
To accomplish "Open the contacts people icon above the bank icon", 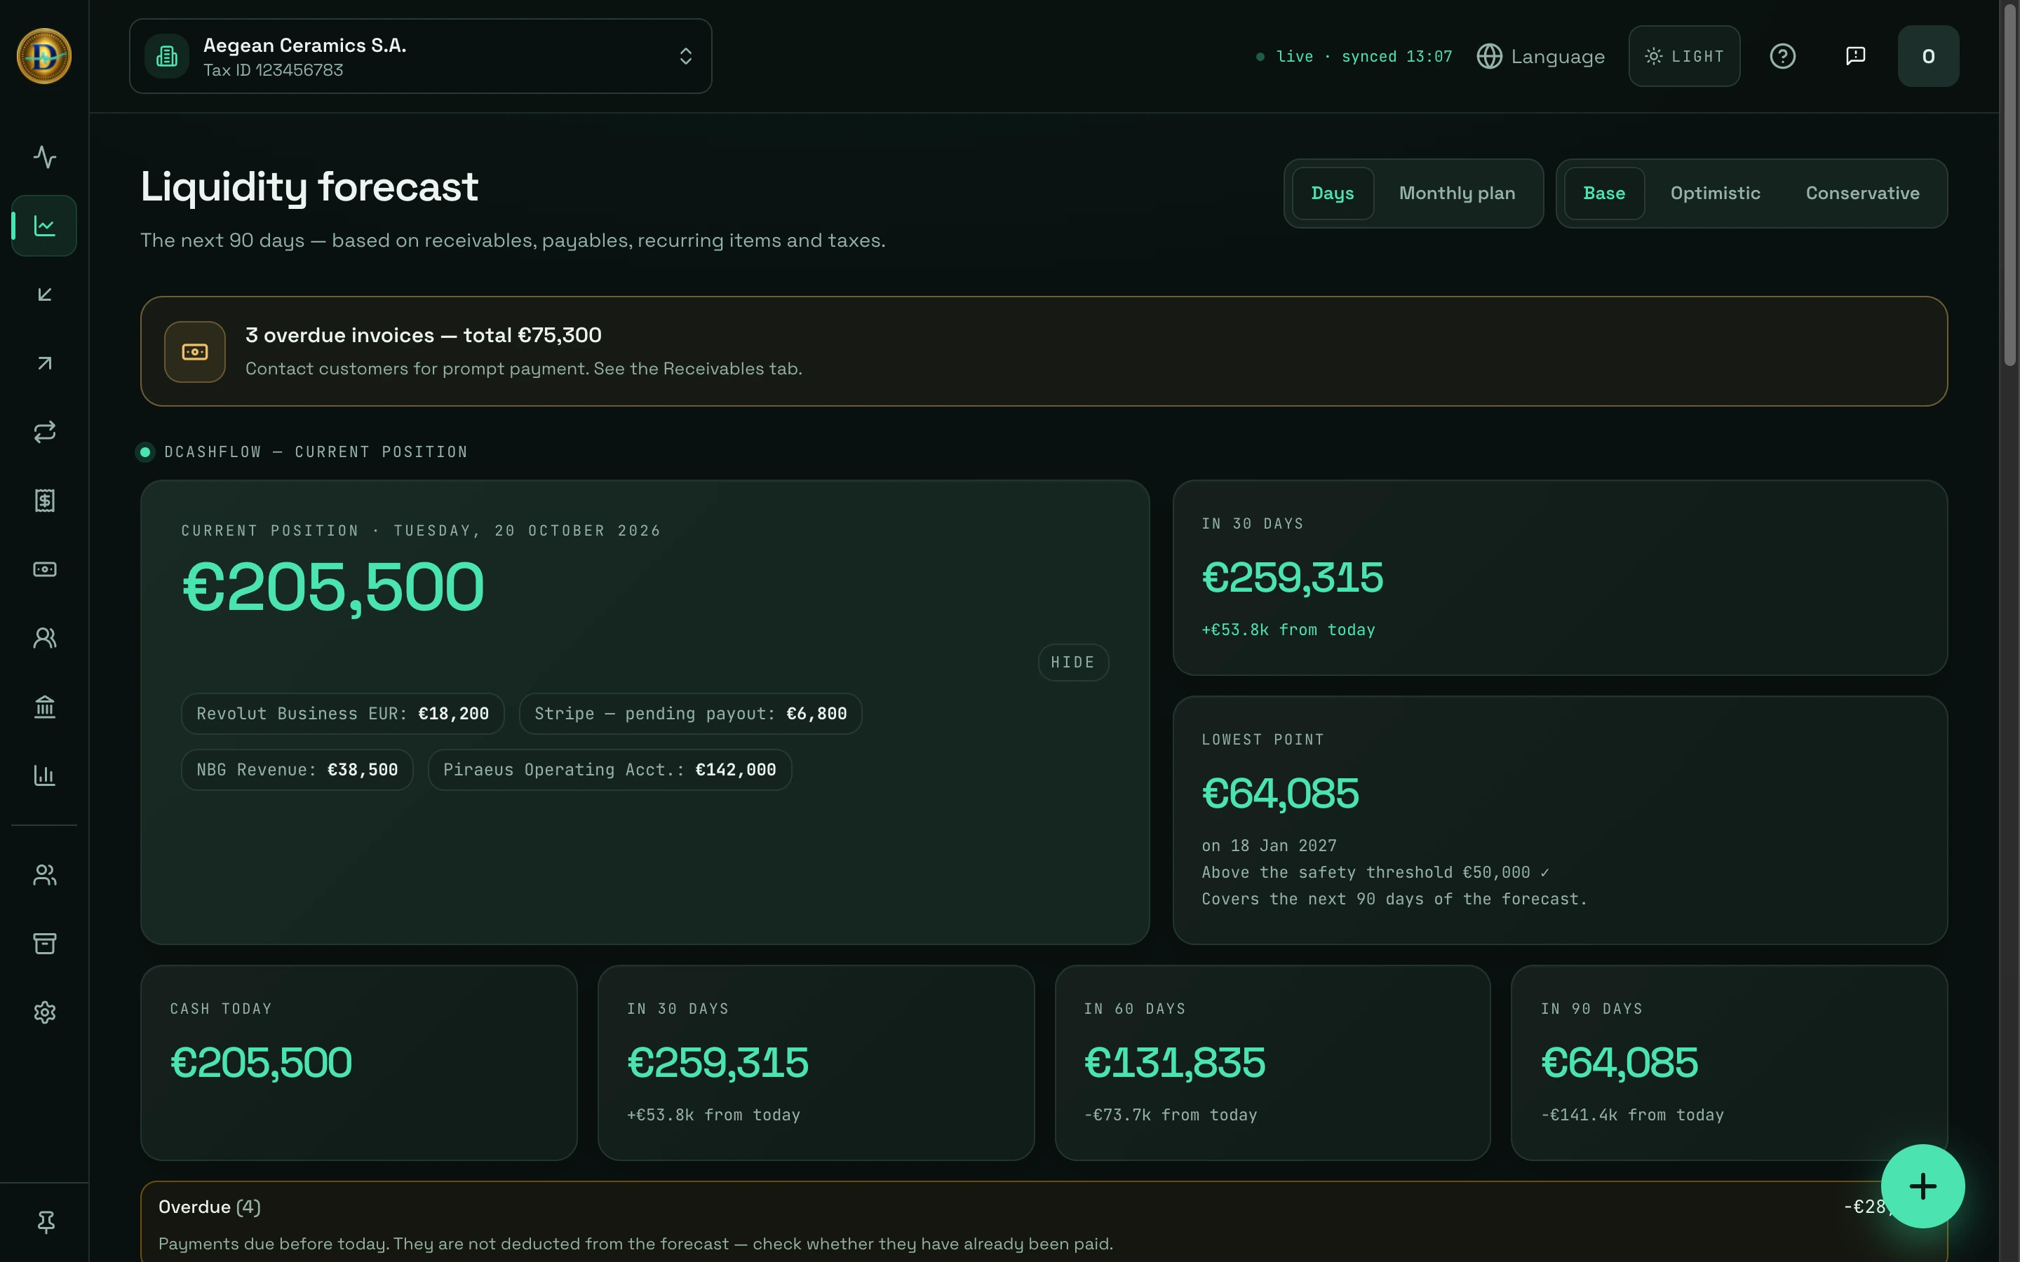I will 44,638.
